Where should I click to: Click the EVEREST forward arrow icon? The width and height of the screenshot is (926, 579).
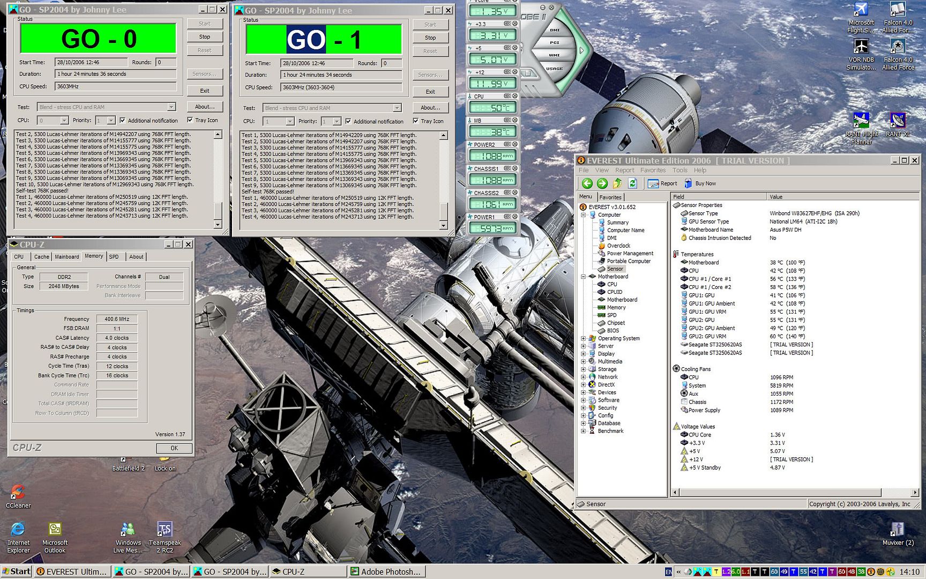pyautogui.click(x=602, y=183)
